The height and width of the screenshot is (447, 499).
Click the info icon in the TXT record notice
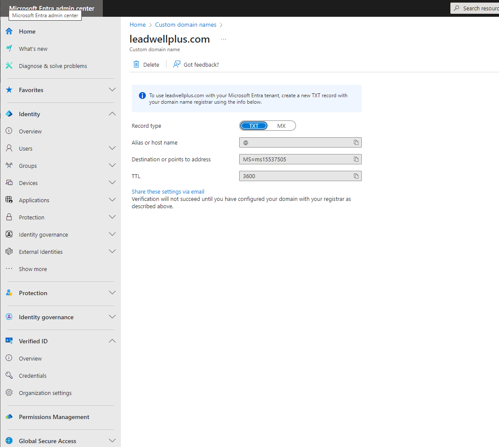142,95
